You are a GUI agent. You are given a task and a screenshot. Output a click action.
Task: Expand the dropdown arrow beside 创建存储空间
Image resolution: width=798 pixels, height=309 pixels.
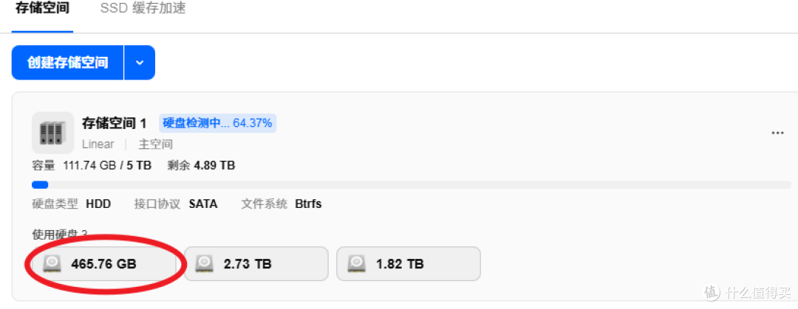click(140, 63)
